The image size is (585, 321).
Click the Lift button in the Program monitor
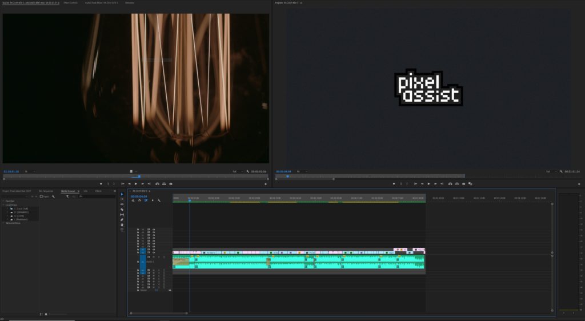tap(450, 184)
